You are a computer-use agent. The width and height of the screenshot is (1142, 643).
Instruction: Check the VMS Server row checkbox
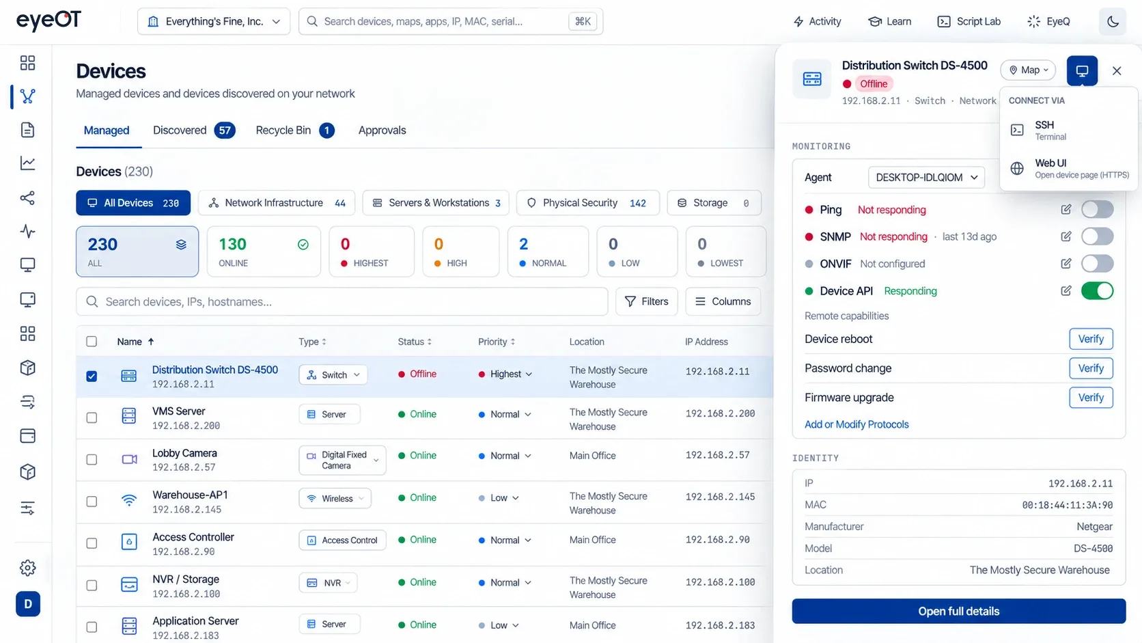[x=92, y=418]
